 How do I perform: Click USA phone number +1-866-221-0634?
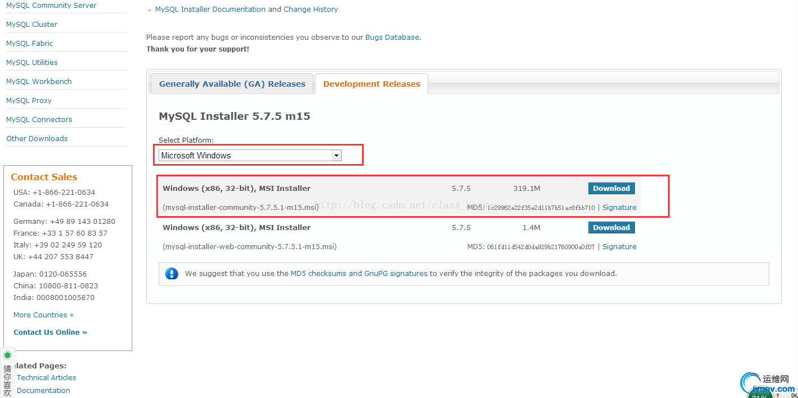point(64,193)
